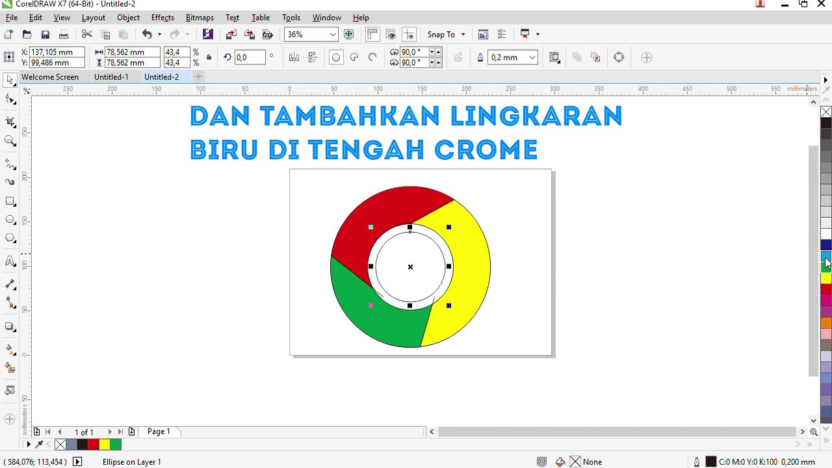
Task: Click the rotation angle input field
Action: [x=250, y=57]
